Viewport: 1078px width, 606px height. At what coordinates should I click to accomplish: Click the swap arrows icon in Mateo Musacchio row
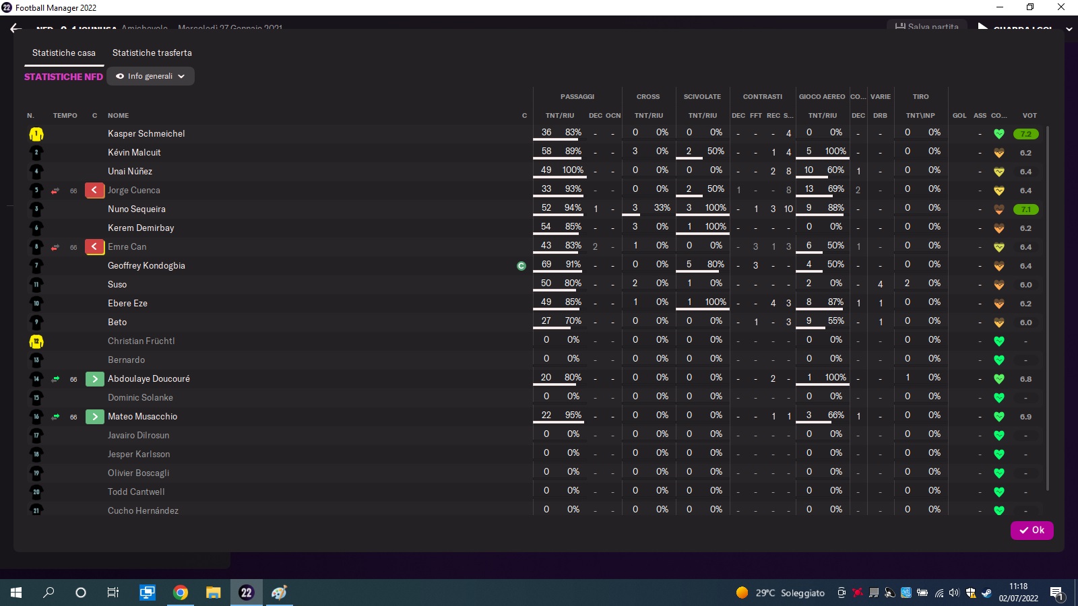point(55,417)
